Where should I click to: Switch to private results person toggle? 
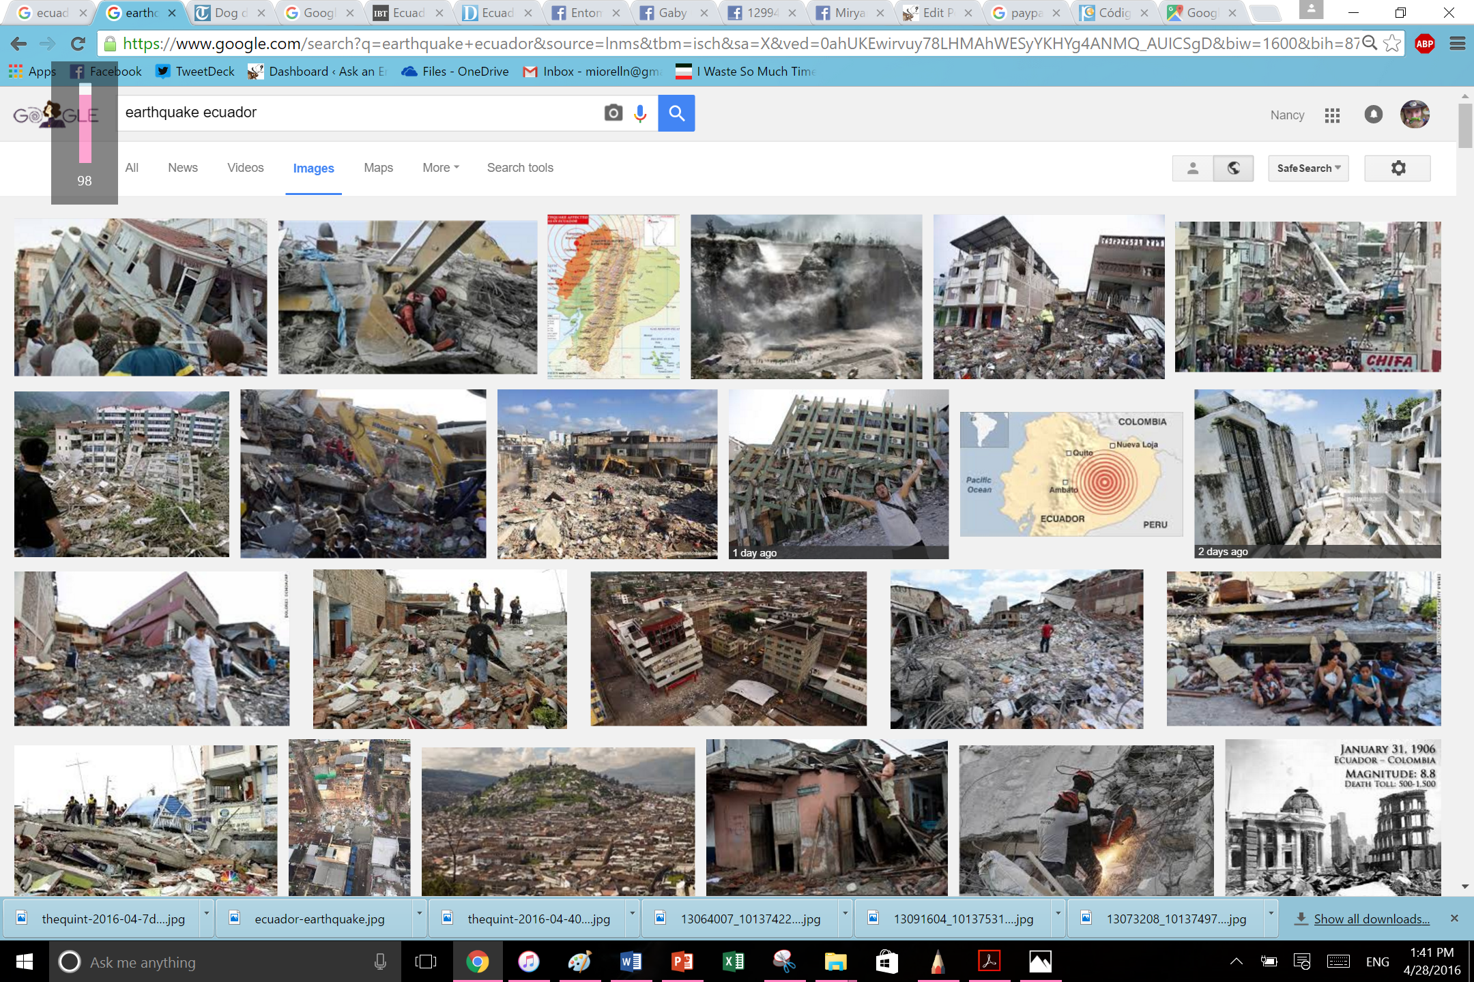[1193, 168]
